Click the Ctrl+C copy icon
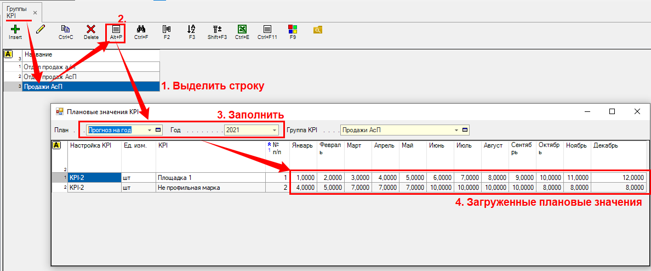651x271 pixels. click(x=66, y=29)
